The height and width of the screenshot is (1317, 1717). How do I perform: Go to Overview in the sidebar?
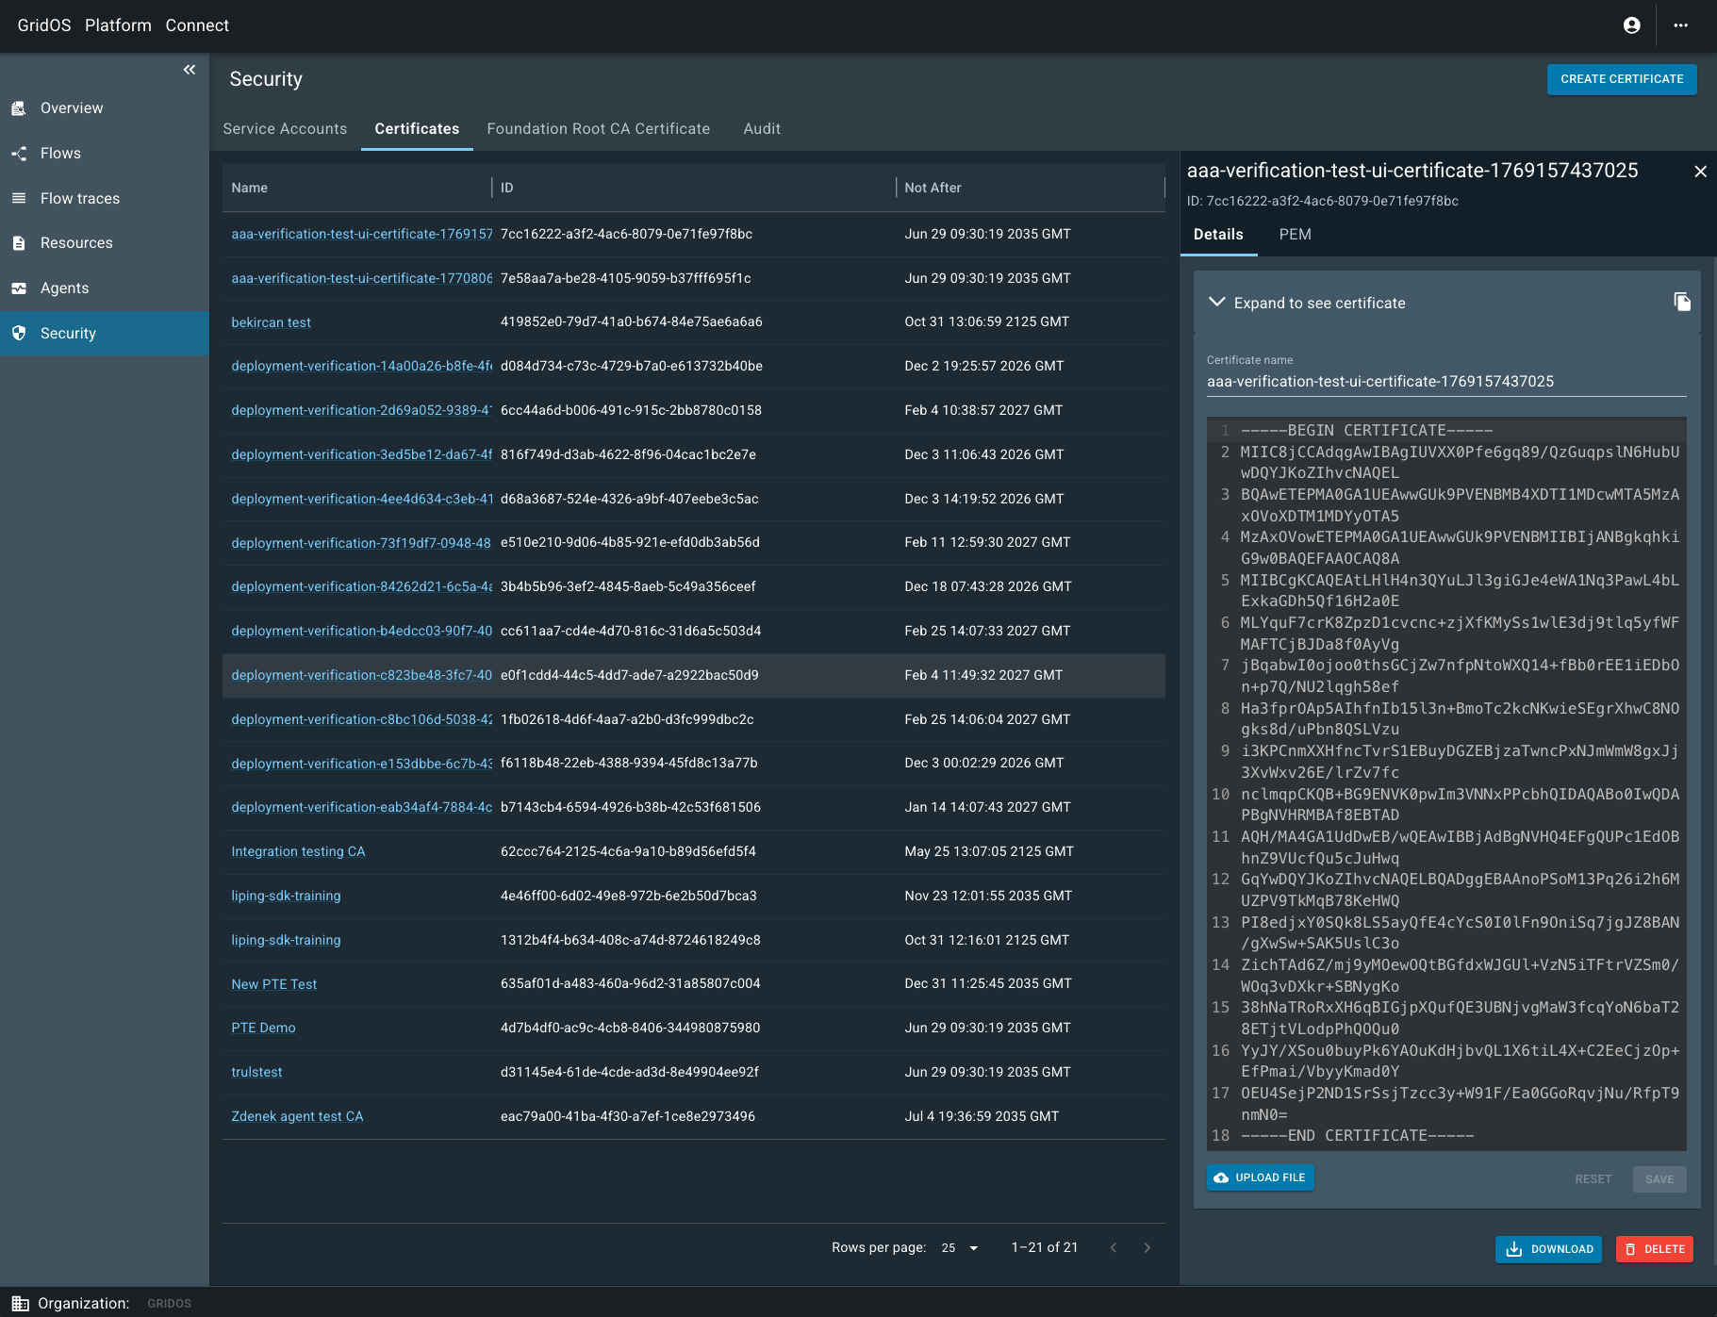coord(72,108)
